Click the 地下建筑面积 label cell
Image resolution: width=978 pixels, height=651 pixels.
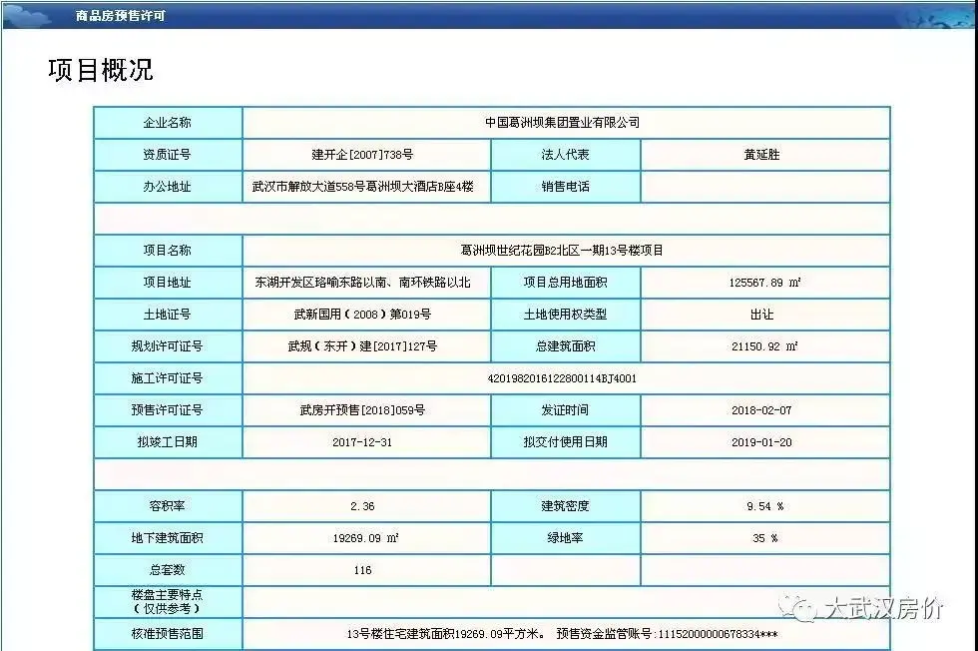168,537
